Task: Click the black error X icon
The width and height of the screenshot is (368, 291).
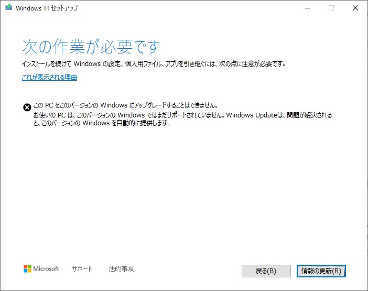Action: click(27, 107)
